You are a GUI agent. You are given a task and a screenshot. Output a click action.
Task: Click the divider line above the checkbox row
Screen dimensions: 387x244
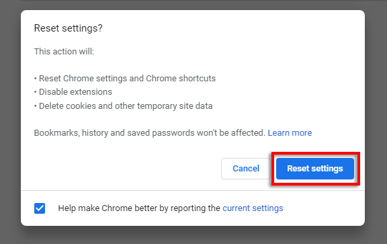pyautogui.click(x=193, y=190)
